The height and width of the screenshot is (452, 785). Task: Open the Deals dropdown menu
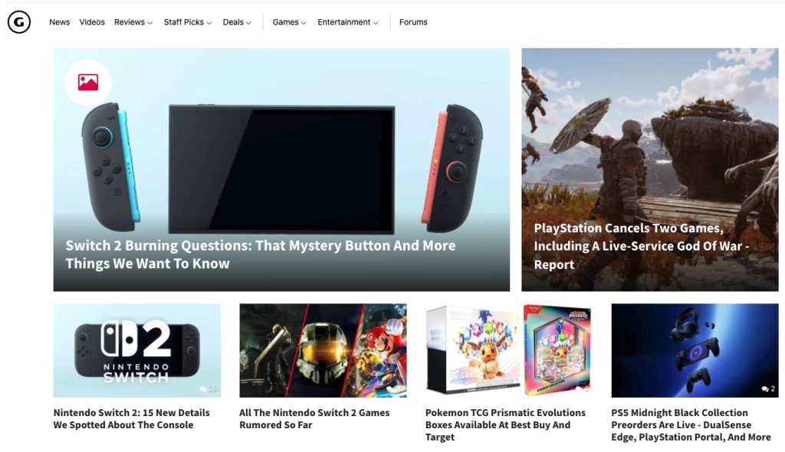[237, 22]
